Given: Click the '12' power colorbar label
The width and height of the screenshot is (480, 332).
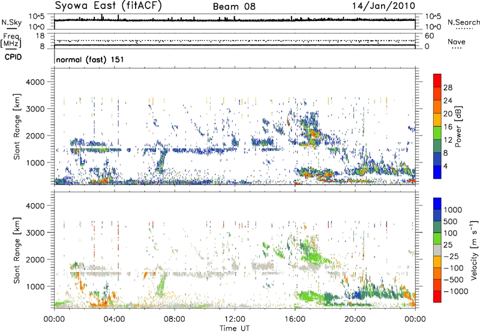Looking at the screenshot, I should coord(448,140).
